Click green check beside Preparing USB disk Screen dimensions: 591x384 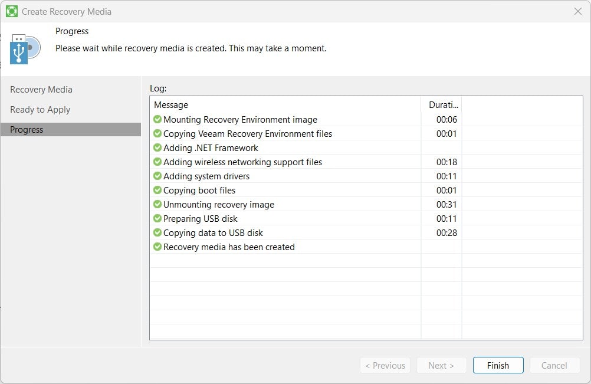pyautogui.click(x=157, y=219)
